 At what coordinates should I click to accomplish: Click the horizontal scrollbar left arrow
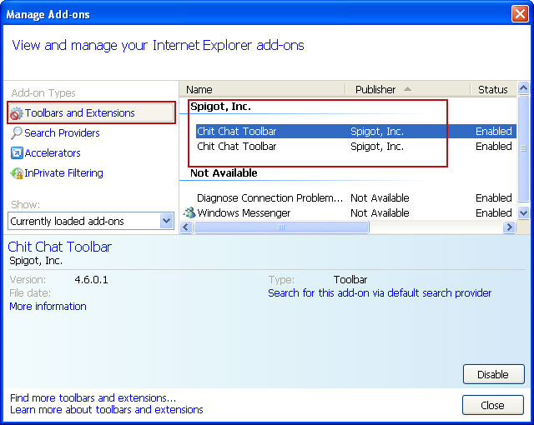pyautogui.click(x=186, y=227)
